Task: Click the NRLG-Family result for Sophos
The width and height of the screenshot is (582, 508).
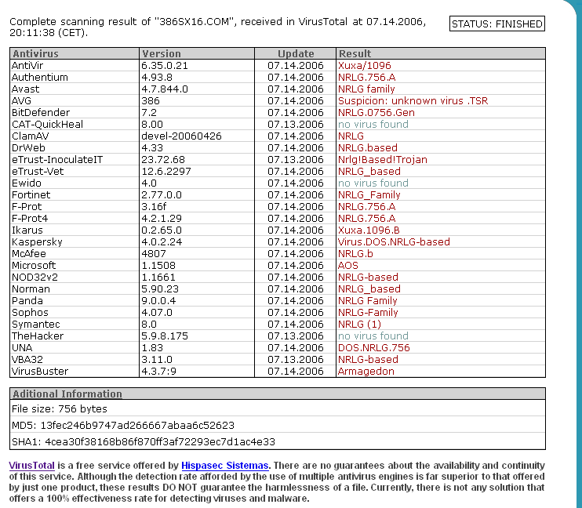Action: (x=368, y=313)
